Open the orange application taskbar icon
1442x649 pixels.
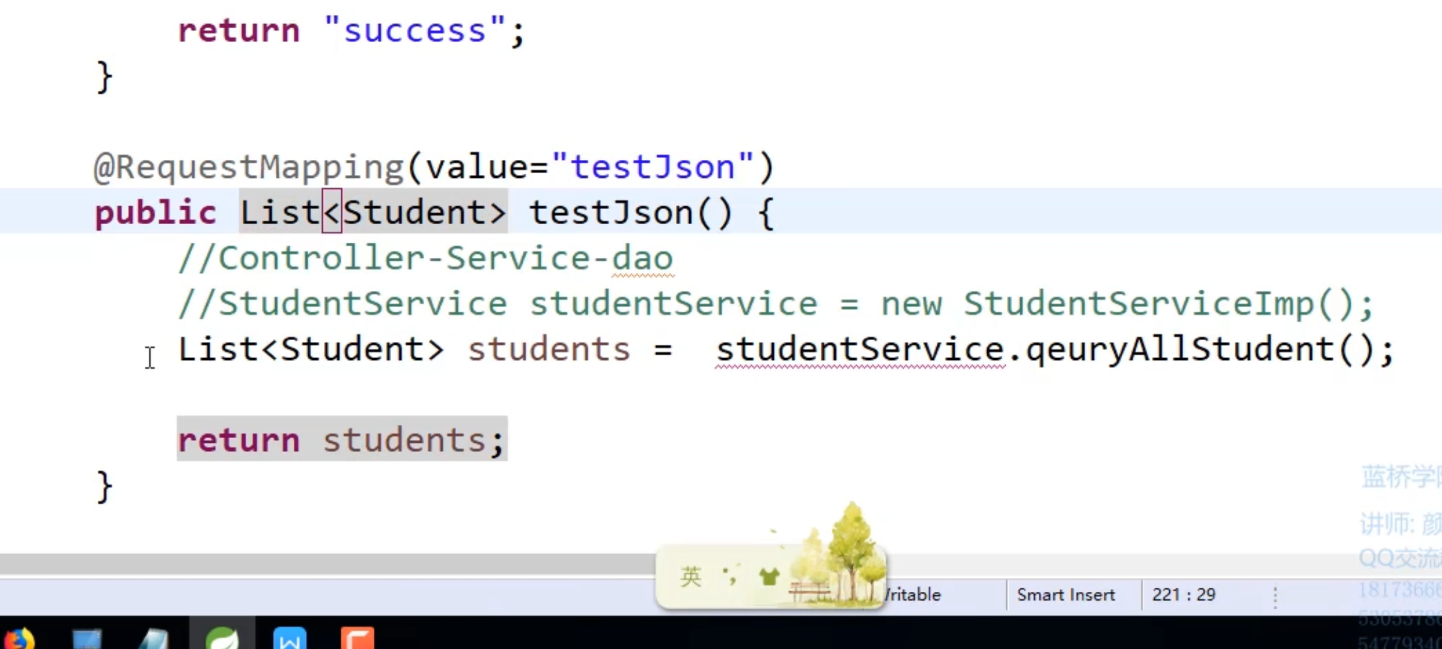(x=357, y=638)
